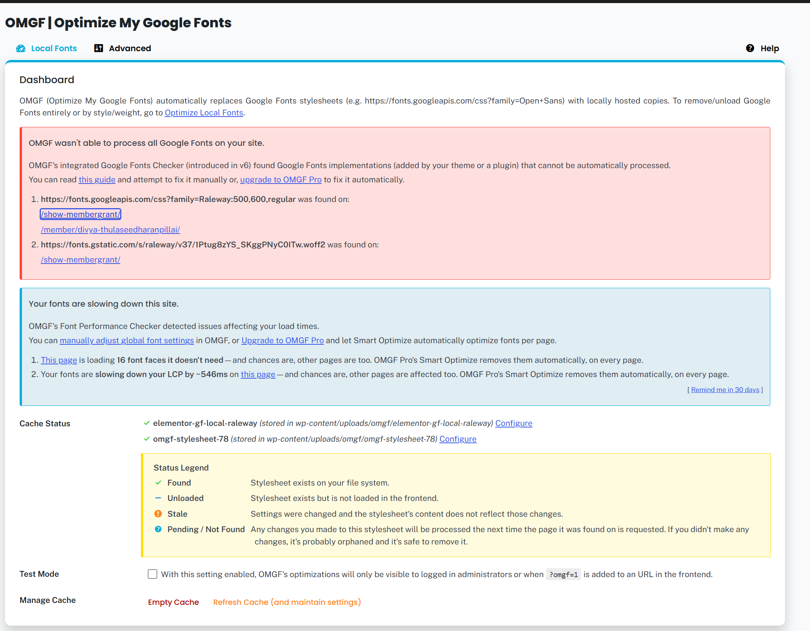This screenshot has height=631, width=810.
Task: Open /show-membergrant/ link under the woff2 URL
Action: pos(80,260)
